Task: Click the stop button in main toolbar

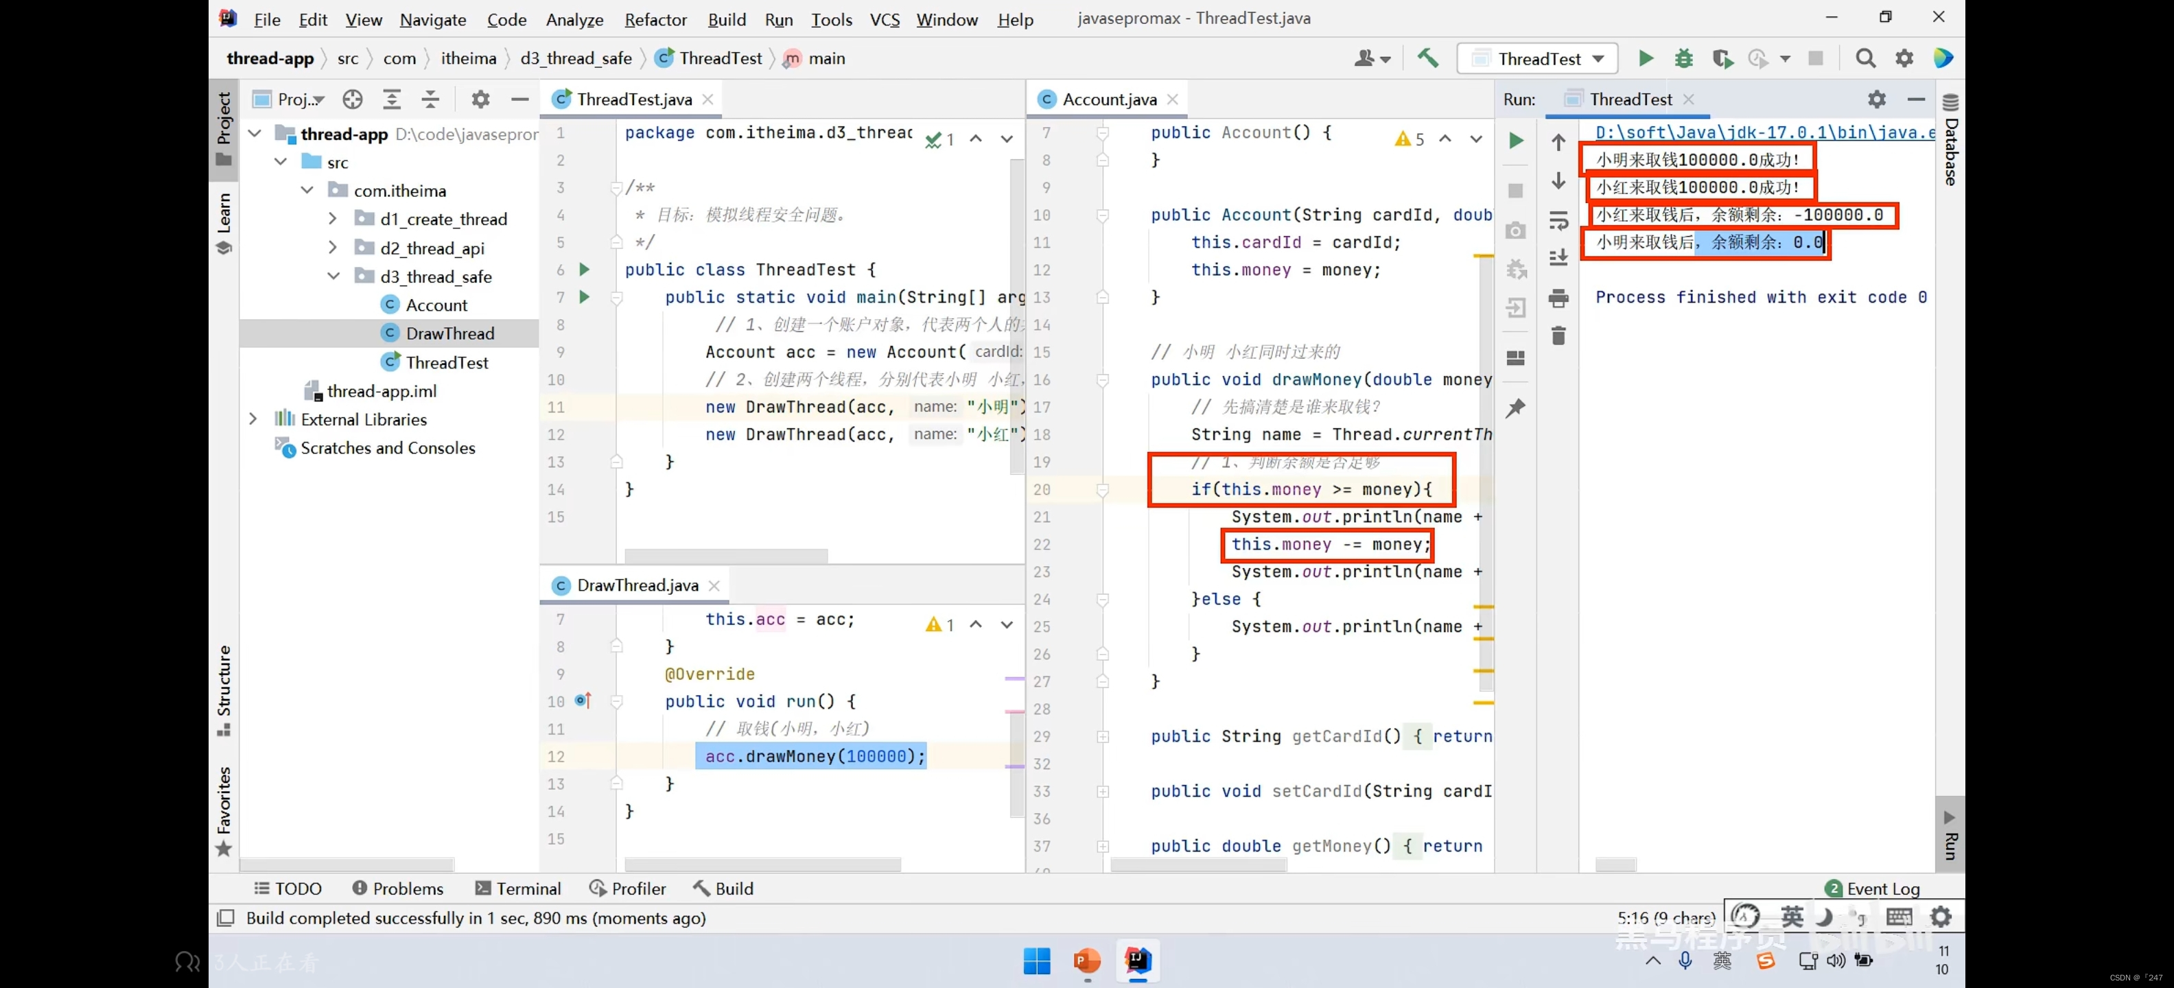Action: [x=1815, y=58]
